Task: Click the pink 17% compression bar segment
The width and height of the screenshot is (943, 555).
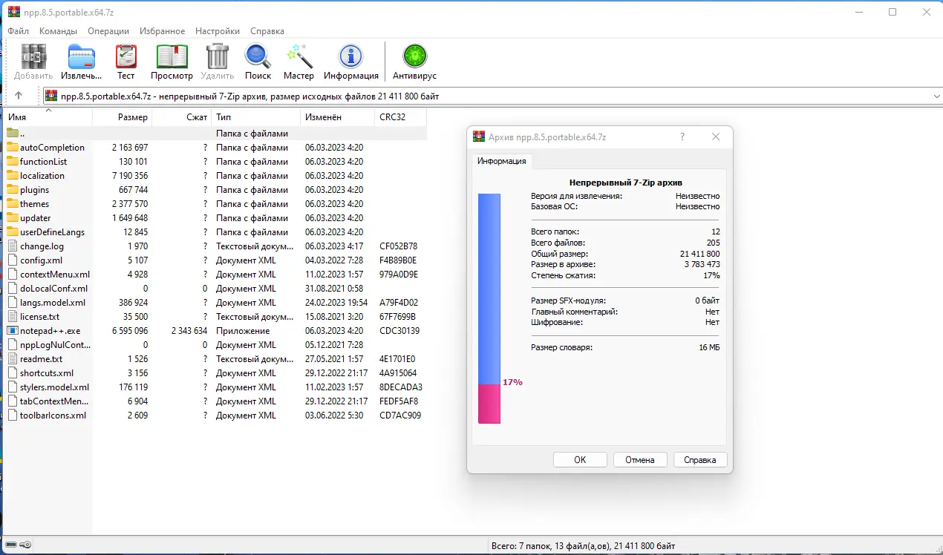Action: pos(489,404)
